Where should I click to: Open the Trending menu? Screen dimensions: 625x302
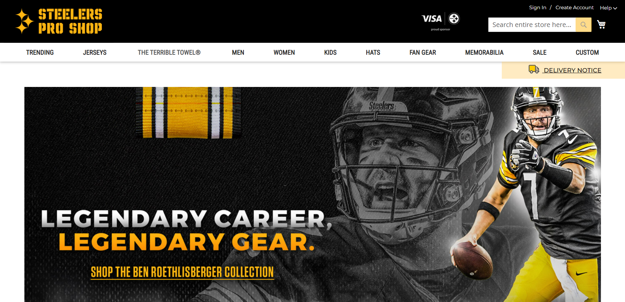(x=40, y=52)
